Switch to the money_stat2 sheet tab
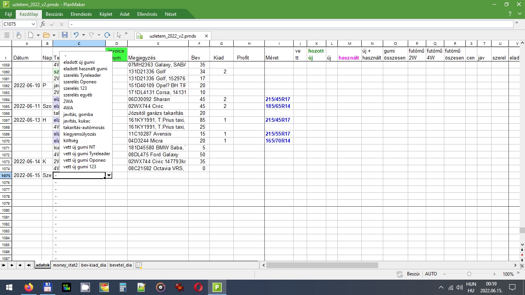The image size is (525, 295). (65, 265)
